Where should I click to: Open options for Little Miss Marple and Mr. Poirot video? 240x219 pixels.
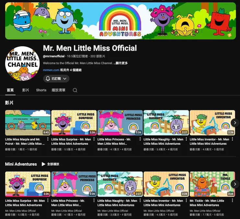[48, 139]
